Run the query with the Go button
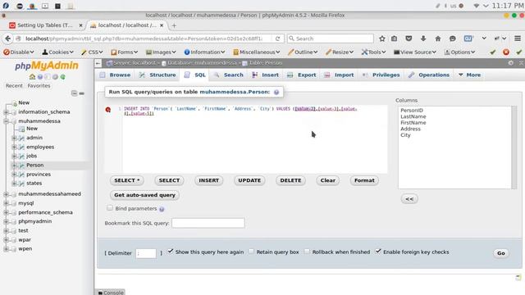525x295 pixels. [501, 253]
